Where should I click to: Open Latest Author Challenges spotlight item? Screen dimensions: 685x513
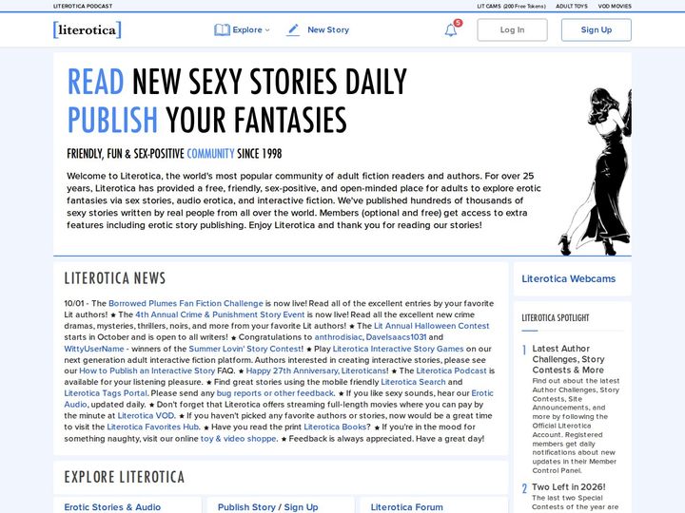pos(568,359)
